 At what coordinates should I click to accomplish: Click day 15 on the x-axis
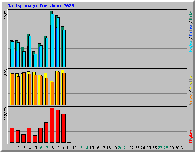91,148
